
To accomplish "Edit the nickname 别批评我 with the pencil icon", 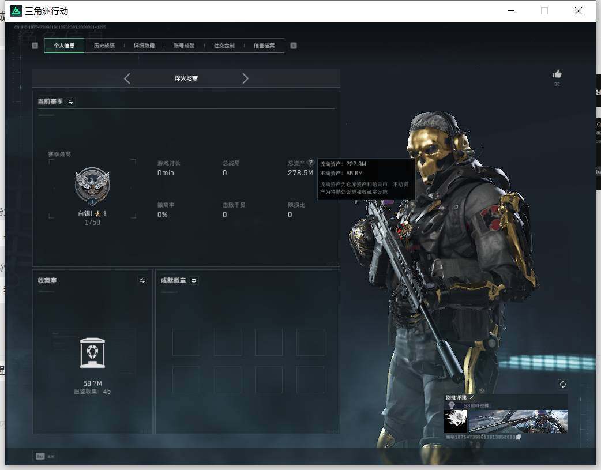I will pyautogui.click(x=472, y=397).
